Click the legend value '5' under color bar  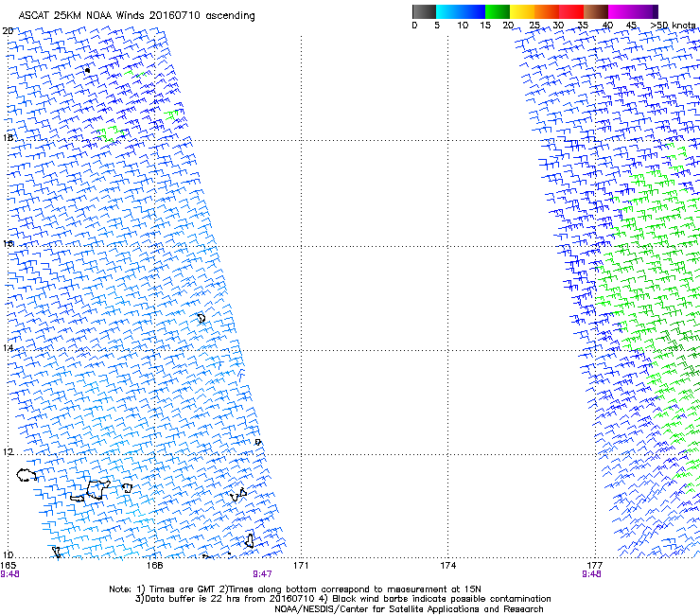(x=437, y=26)
